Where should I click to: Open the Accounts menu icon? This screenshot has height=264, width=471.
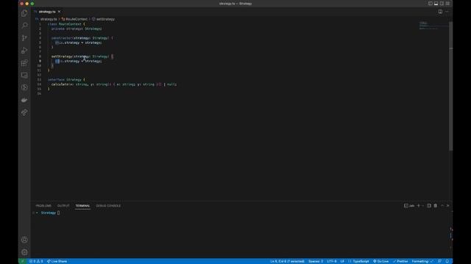coord(24,240)
